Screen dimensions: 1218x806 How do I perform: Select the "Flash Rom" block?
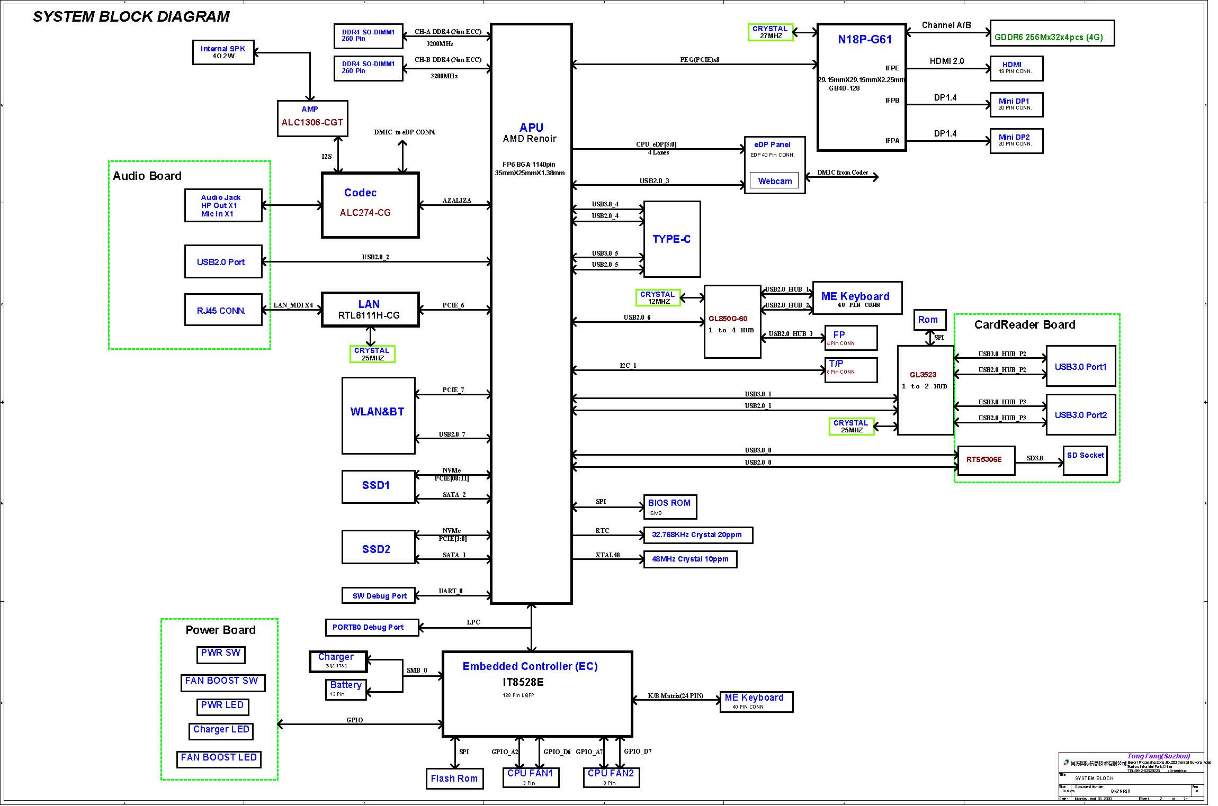pos(454,778)
